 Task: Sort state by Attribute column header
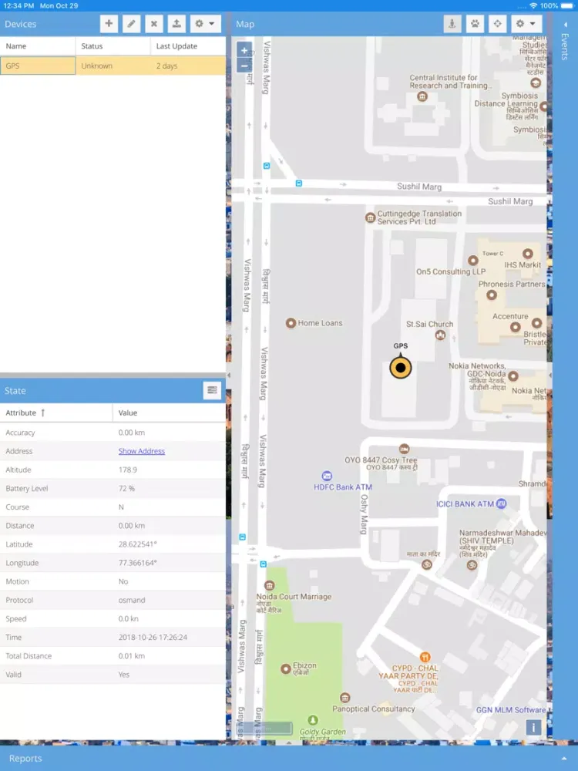point(56,413)
